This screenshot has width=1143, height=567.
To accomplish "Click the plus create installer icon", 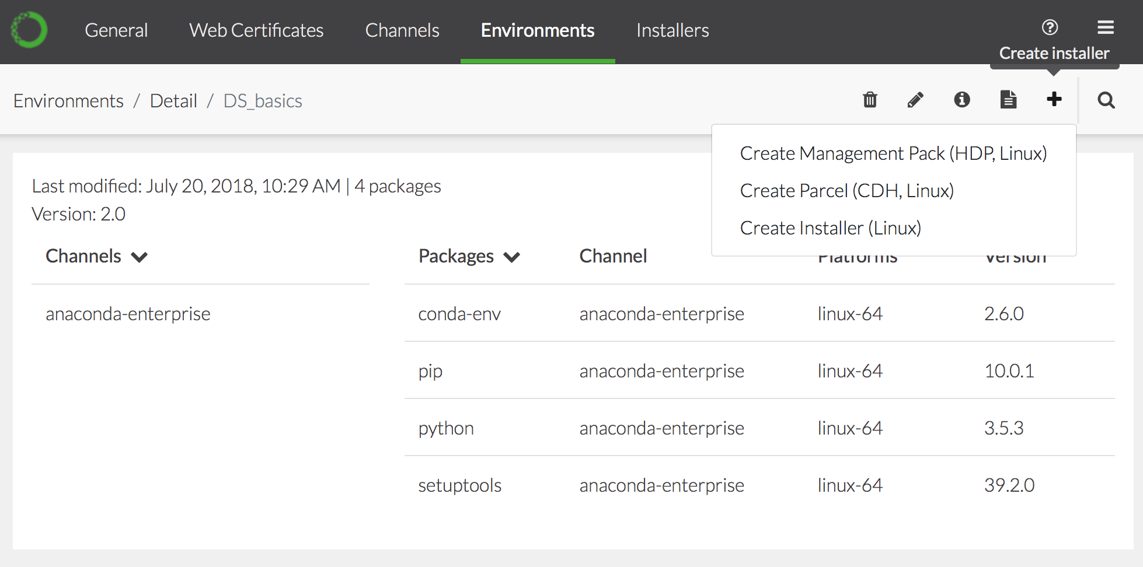I will click(x=1054, y=99).
